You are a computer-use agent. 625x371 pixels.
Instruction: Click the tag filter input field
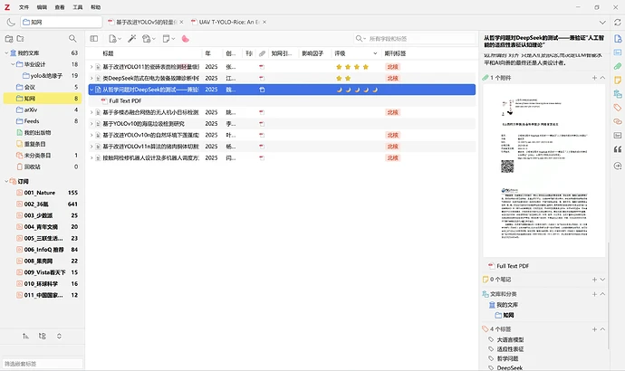(43, 364)
